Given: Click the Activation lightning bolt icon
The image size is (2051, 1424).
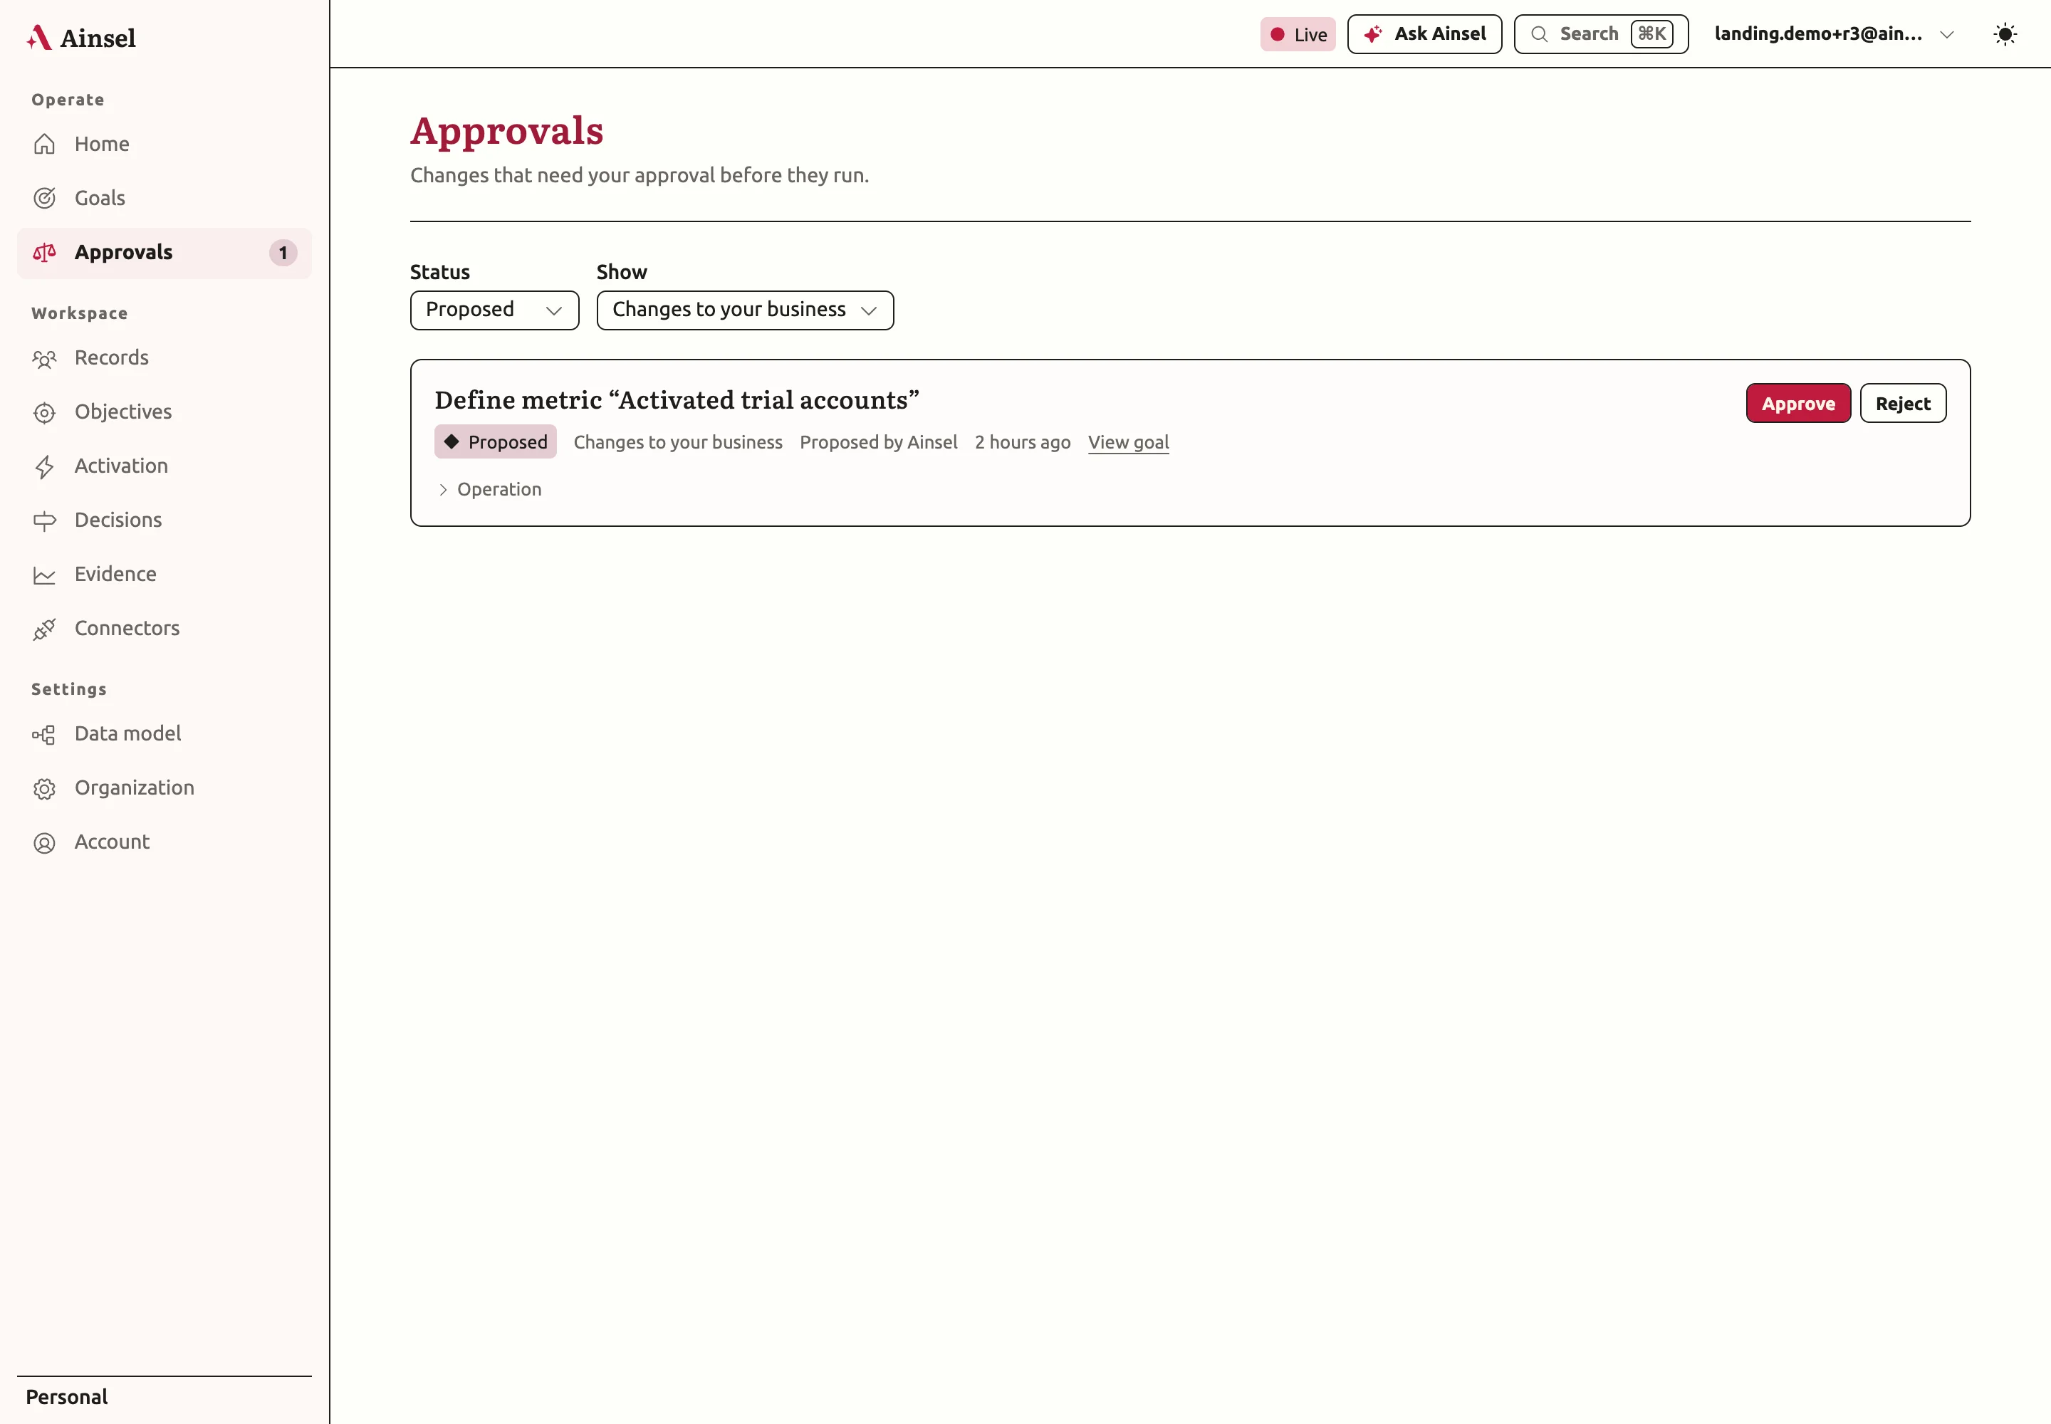Looking at the screenshot, I should [x=45, y=466].
